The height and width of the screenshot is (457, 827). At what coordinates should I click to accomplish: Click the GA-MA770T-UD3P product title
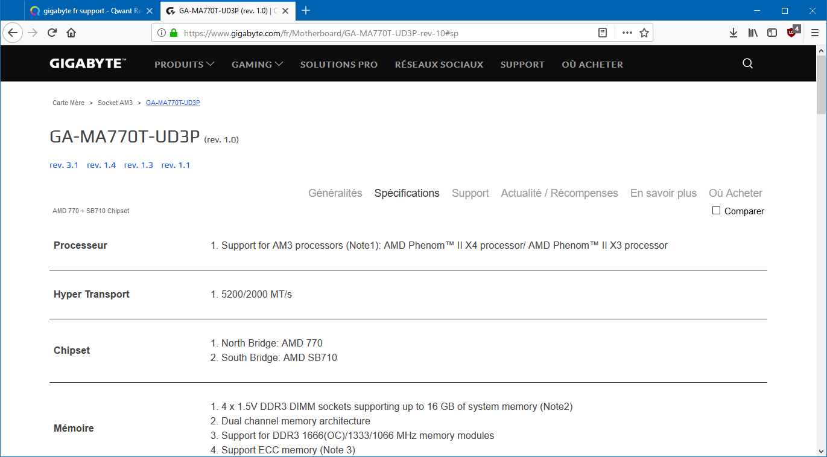(124, 137)
